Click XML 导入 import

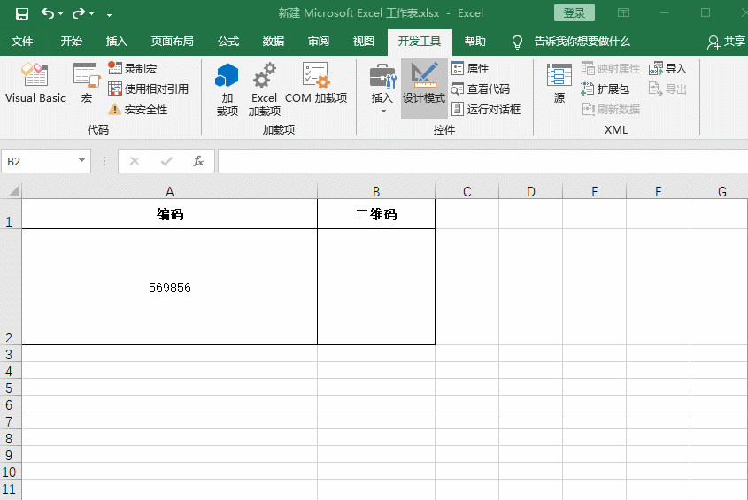tap(667, 68)
